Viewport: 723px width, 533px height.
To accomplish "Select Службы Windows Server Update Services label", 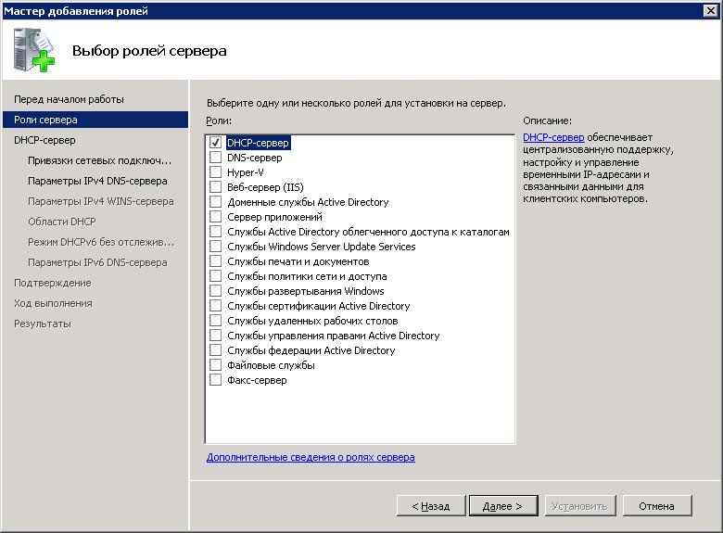I will click(321, 247).
